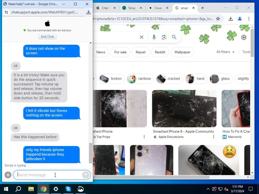Open Smashed iPhone 8 - Apple Community link
The width and height of the screenshot is (259, 194).
tap(183, 131)
